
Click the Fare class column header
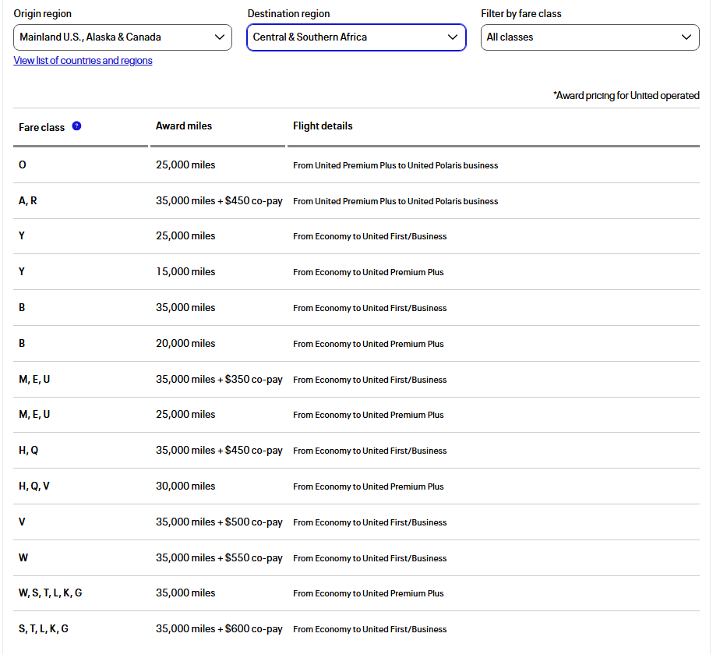[x=42, y=127]
